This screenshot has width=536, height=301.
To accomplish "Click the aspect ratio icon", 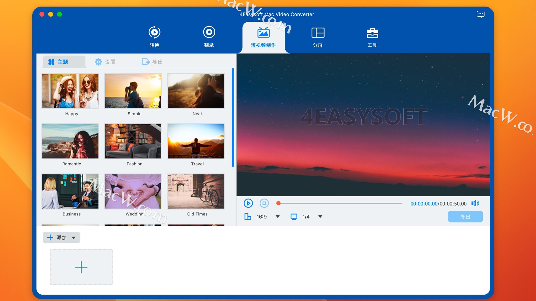I will point(248,217).
